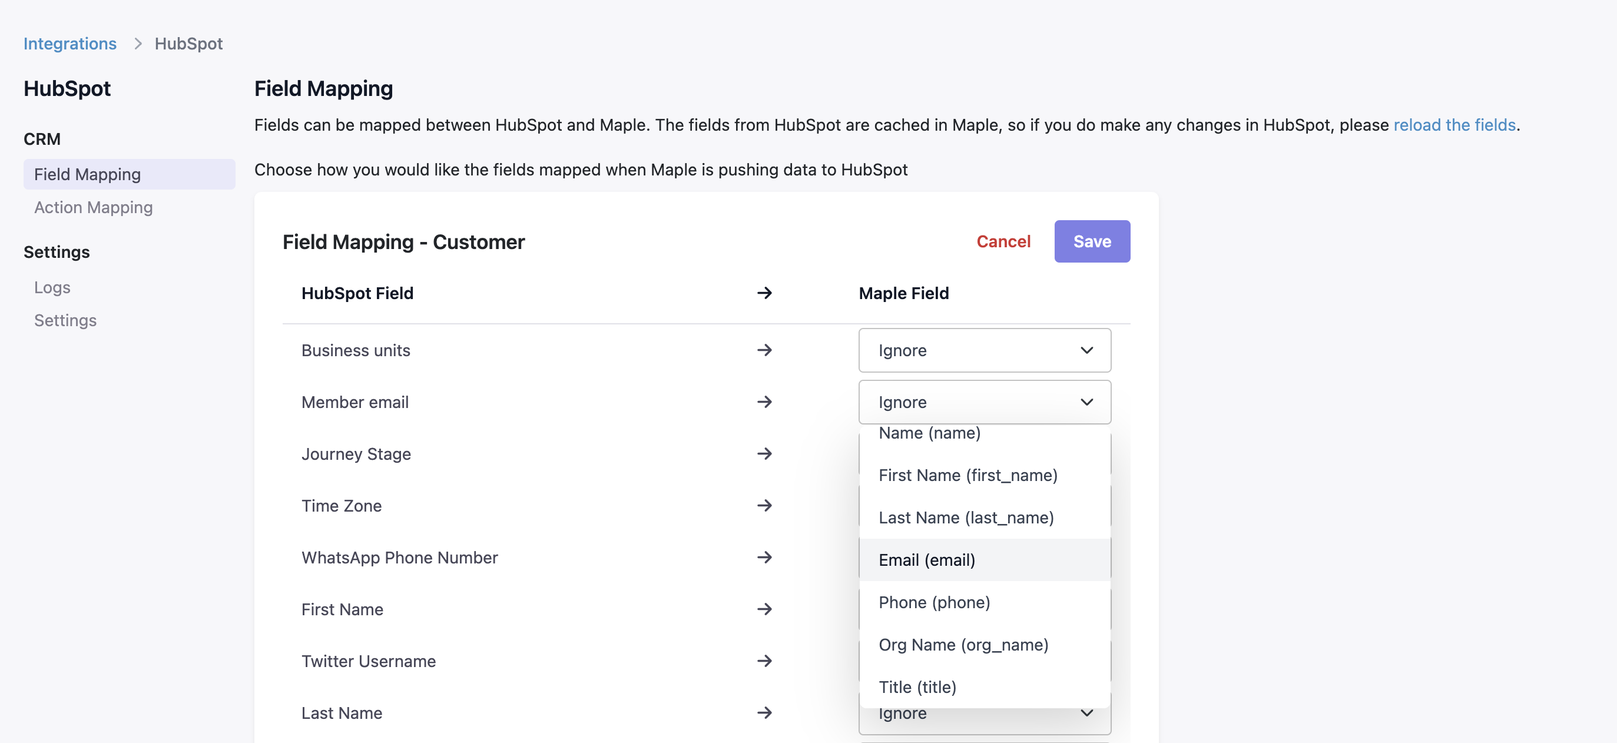Click the arrow beside Member email

764,402
